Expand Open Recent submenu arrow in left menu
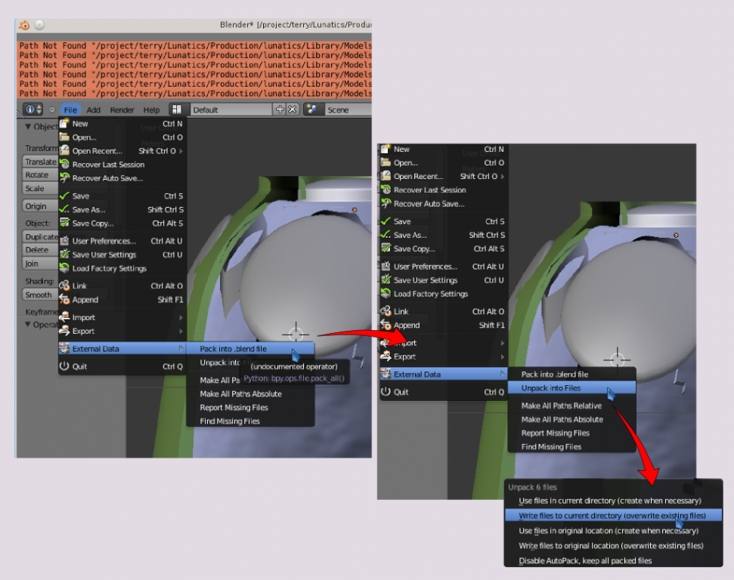Screen dimensions: 734x580 point(181,150)
